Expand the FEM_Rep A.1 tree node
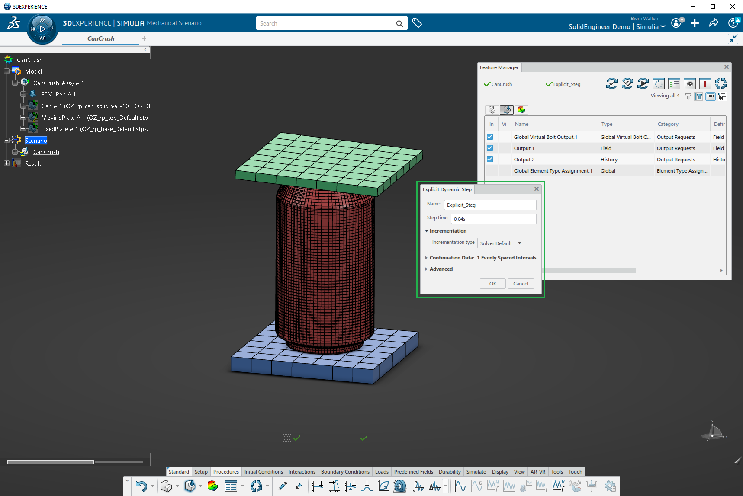 (x=23, y=94)
